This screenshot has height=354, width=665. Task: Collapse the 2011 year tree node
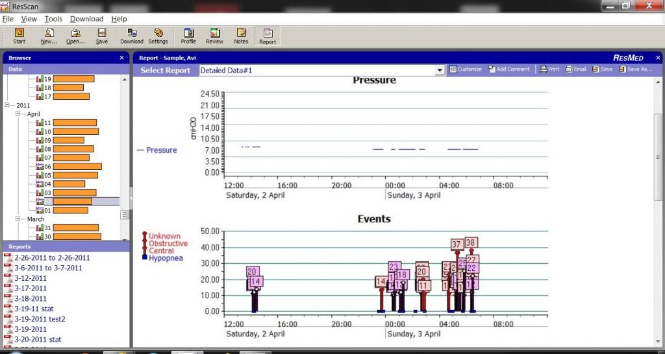tap(8, 105)
